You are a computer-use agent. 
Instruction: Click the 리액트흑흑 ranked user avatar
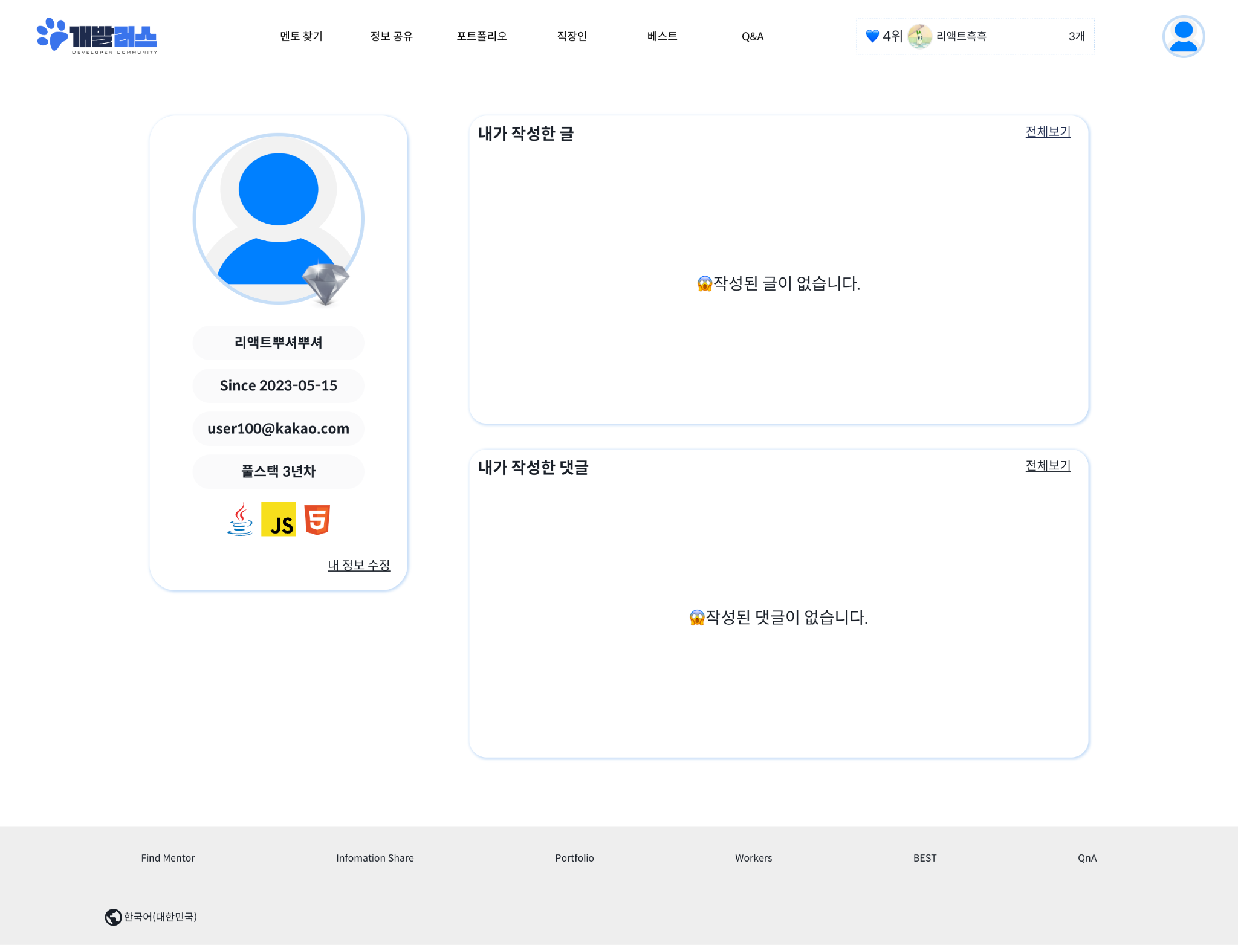[x=919, y=36]
